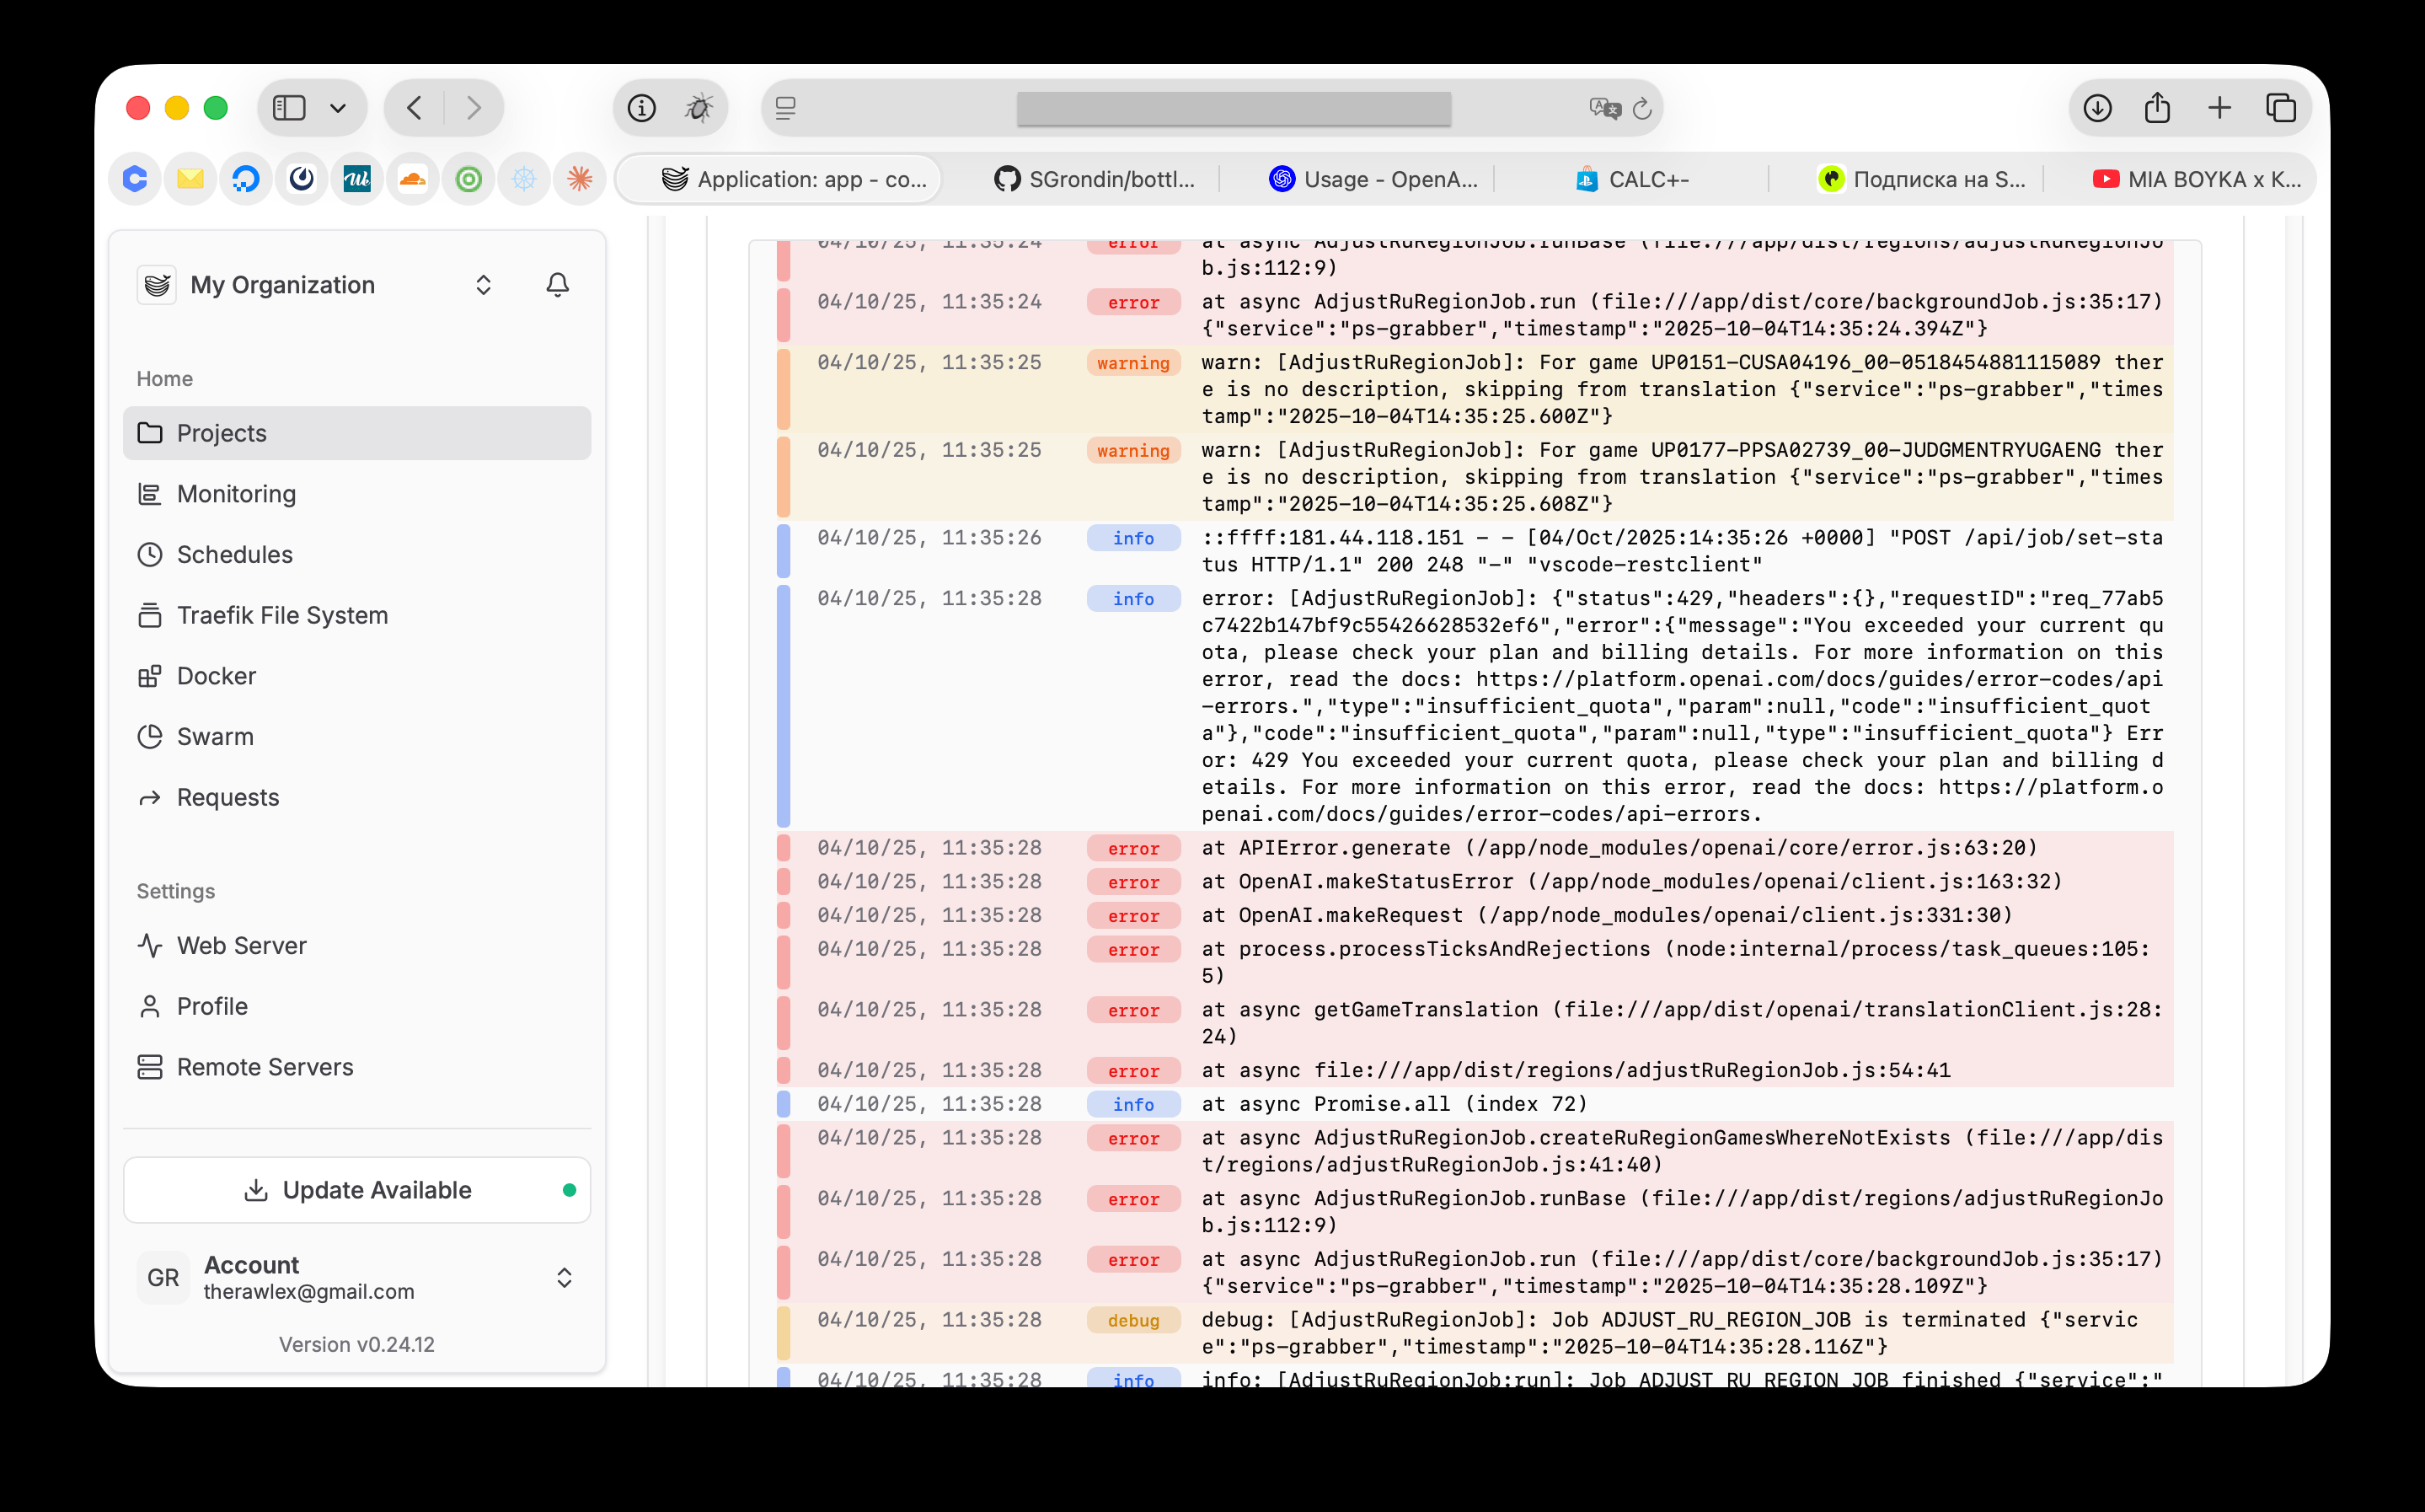Click the Update Available button
Screen dimensions: 2425x1512
[357, 1190]
